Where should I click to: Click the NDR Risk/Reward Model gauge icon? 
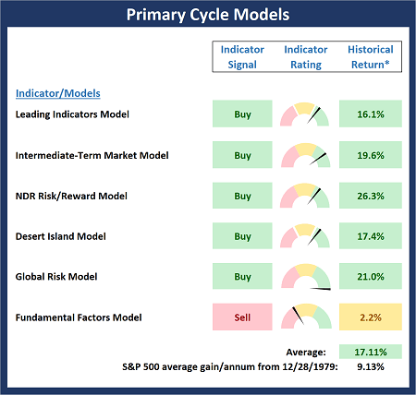pyautogui.click(x=305, y=196)
